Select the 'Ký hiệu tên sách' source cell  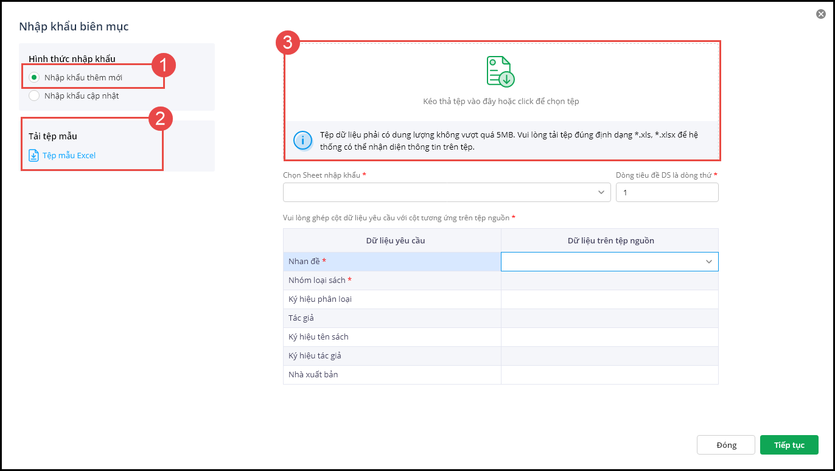[x=609, y=337]
